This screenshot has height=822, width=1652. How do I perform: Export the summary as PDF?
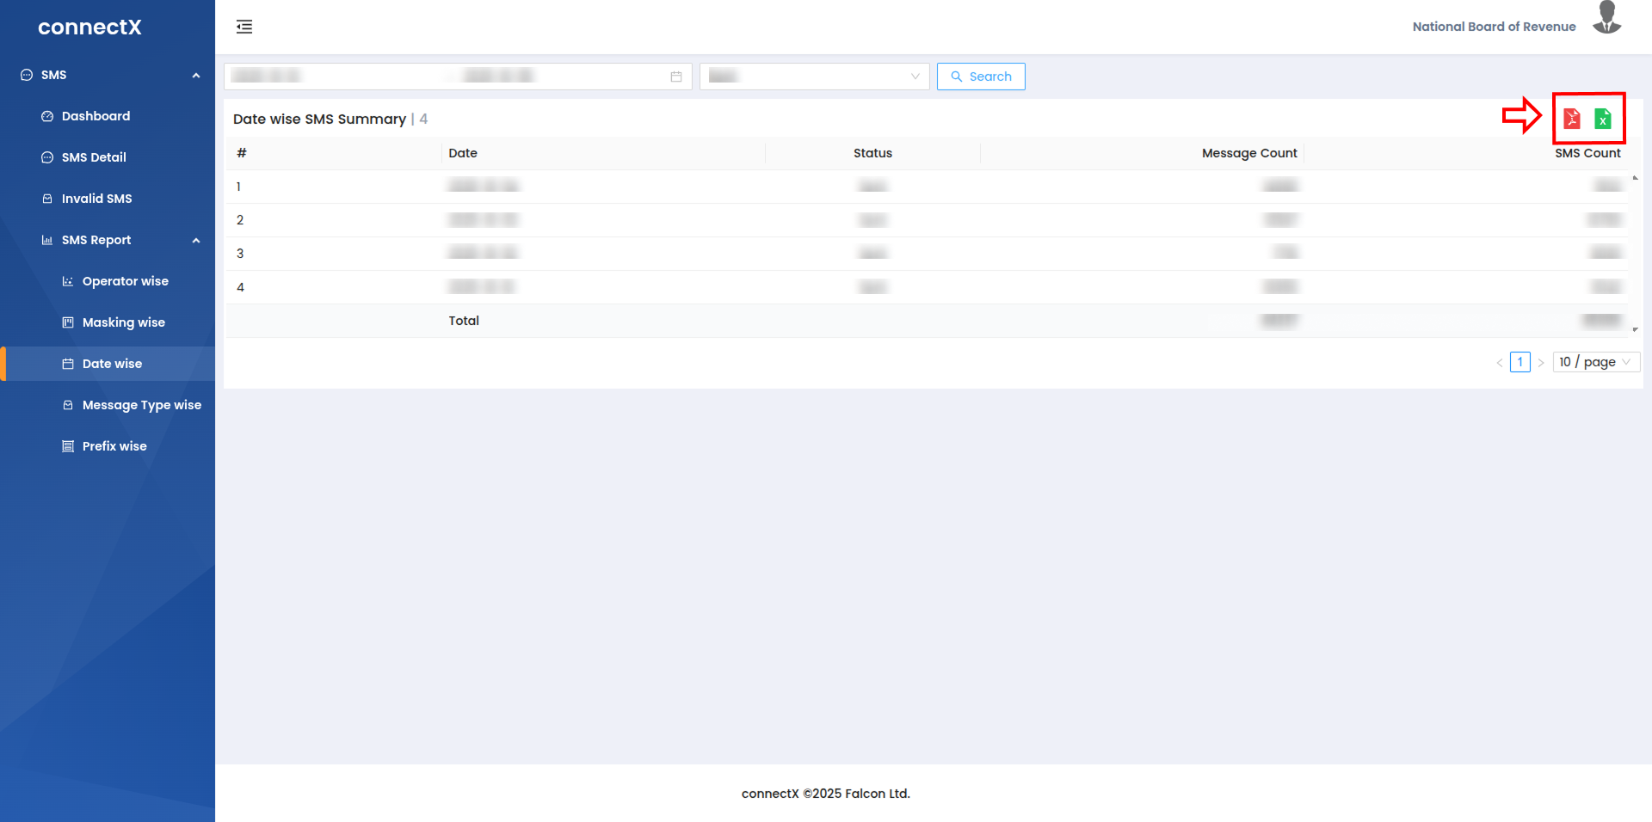pos(1571,119)
